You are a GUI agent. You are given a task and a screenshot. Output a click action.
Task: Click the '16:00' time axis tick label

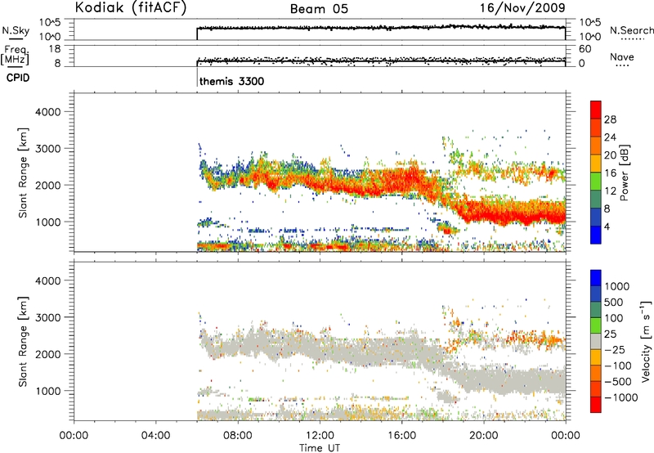point(401,436)
